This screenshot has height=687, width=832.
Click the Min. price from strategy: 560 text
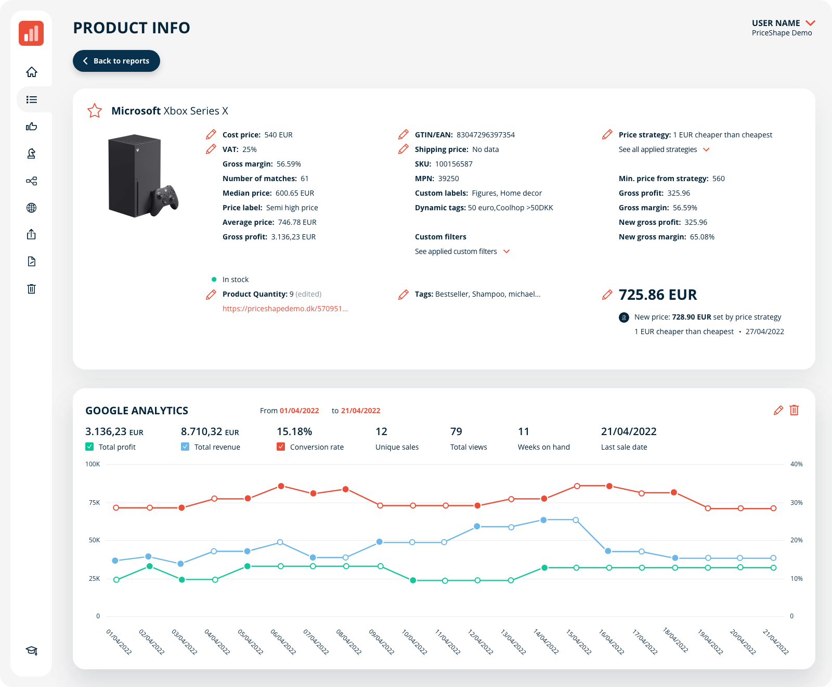pyautogui.click(x=672, y=179)
